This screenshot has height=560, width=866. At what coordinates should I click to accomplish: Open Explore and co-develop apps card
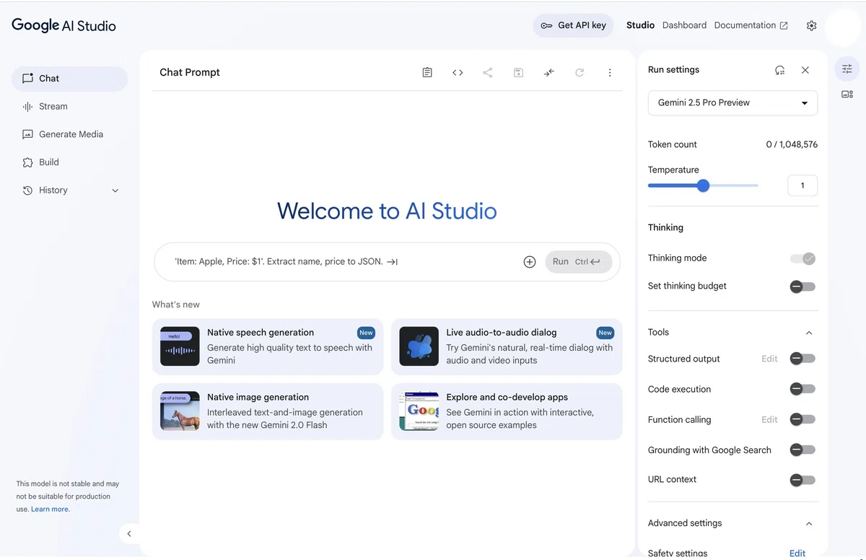(507, 411)
